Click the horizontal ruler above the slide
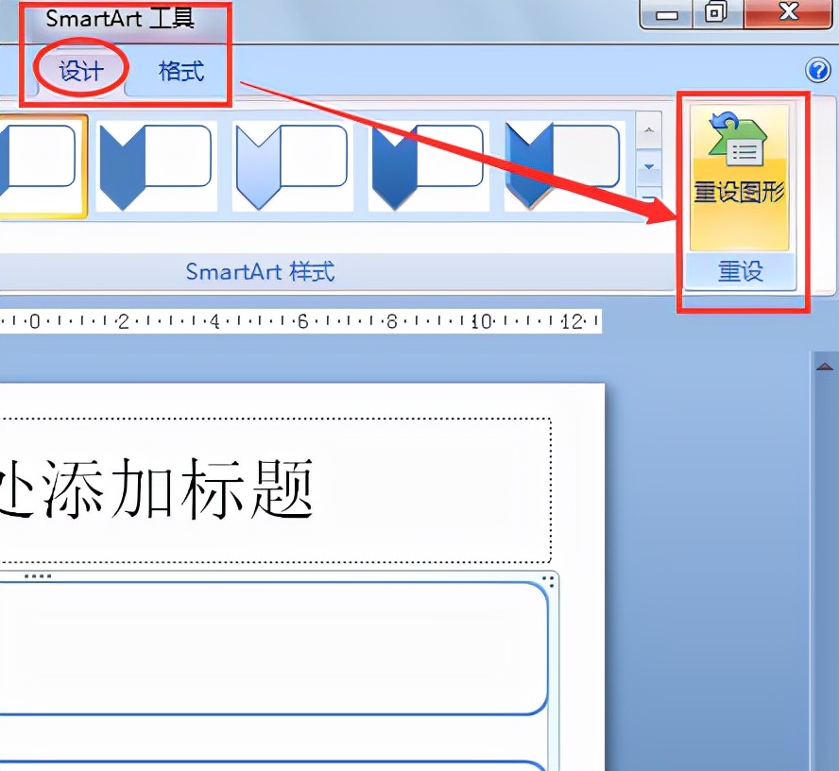839x771 pixels. pos(300,321)
